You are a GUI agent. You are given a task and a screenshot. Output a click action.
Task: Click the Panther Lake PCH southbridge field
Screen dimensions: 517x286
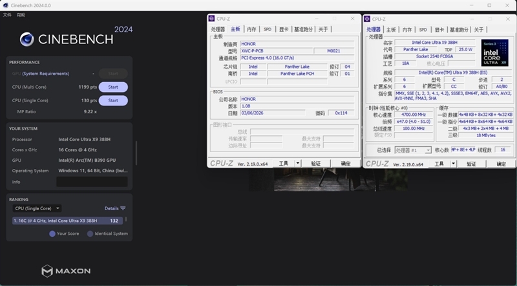tap(297, 74)
